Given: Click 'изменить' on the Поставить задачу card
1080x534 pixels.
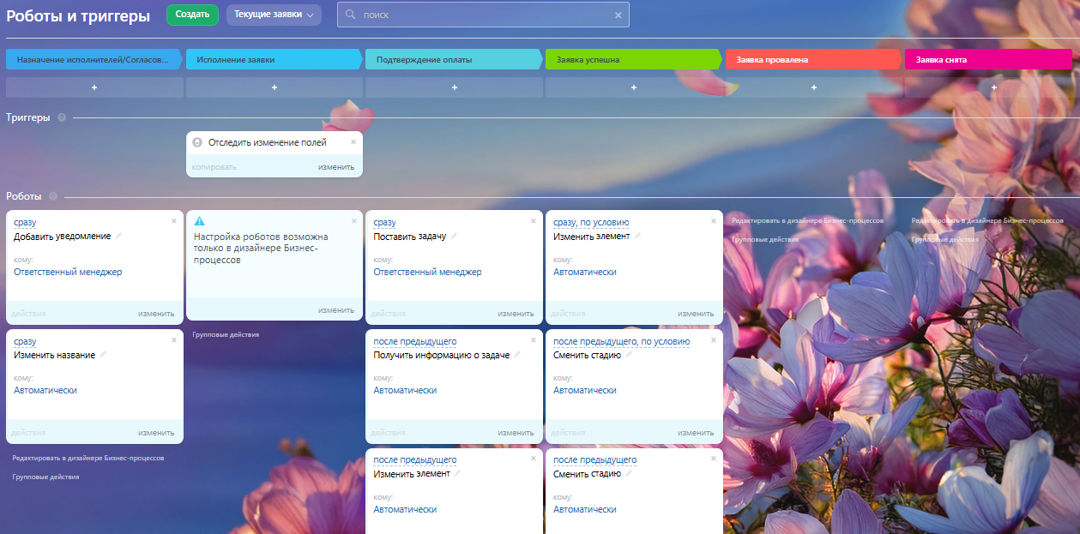Looking at the screenshot, I should pyautogui.click(x=516, y=313).
